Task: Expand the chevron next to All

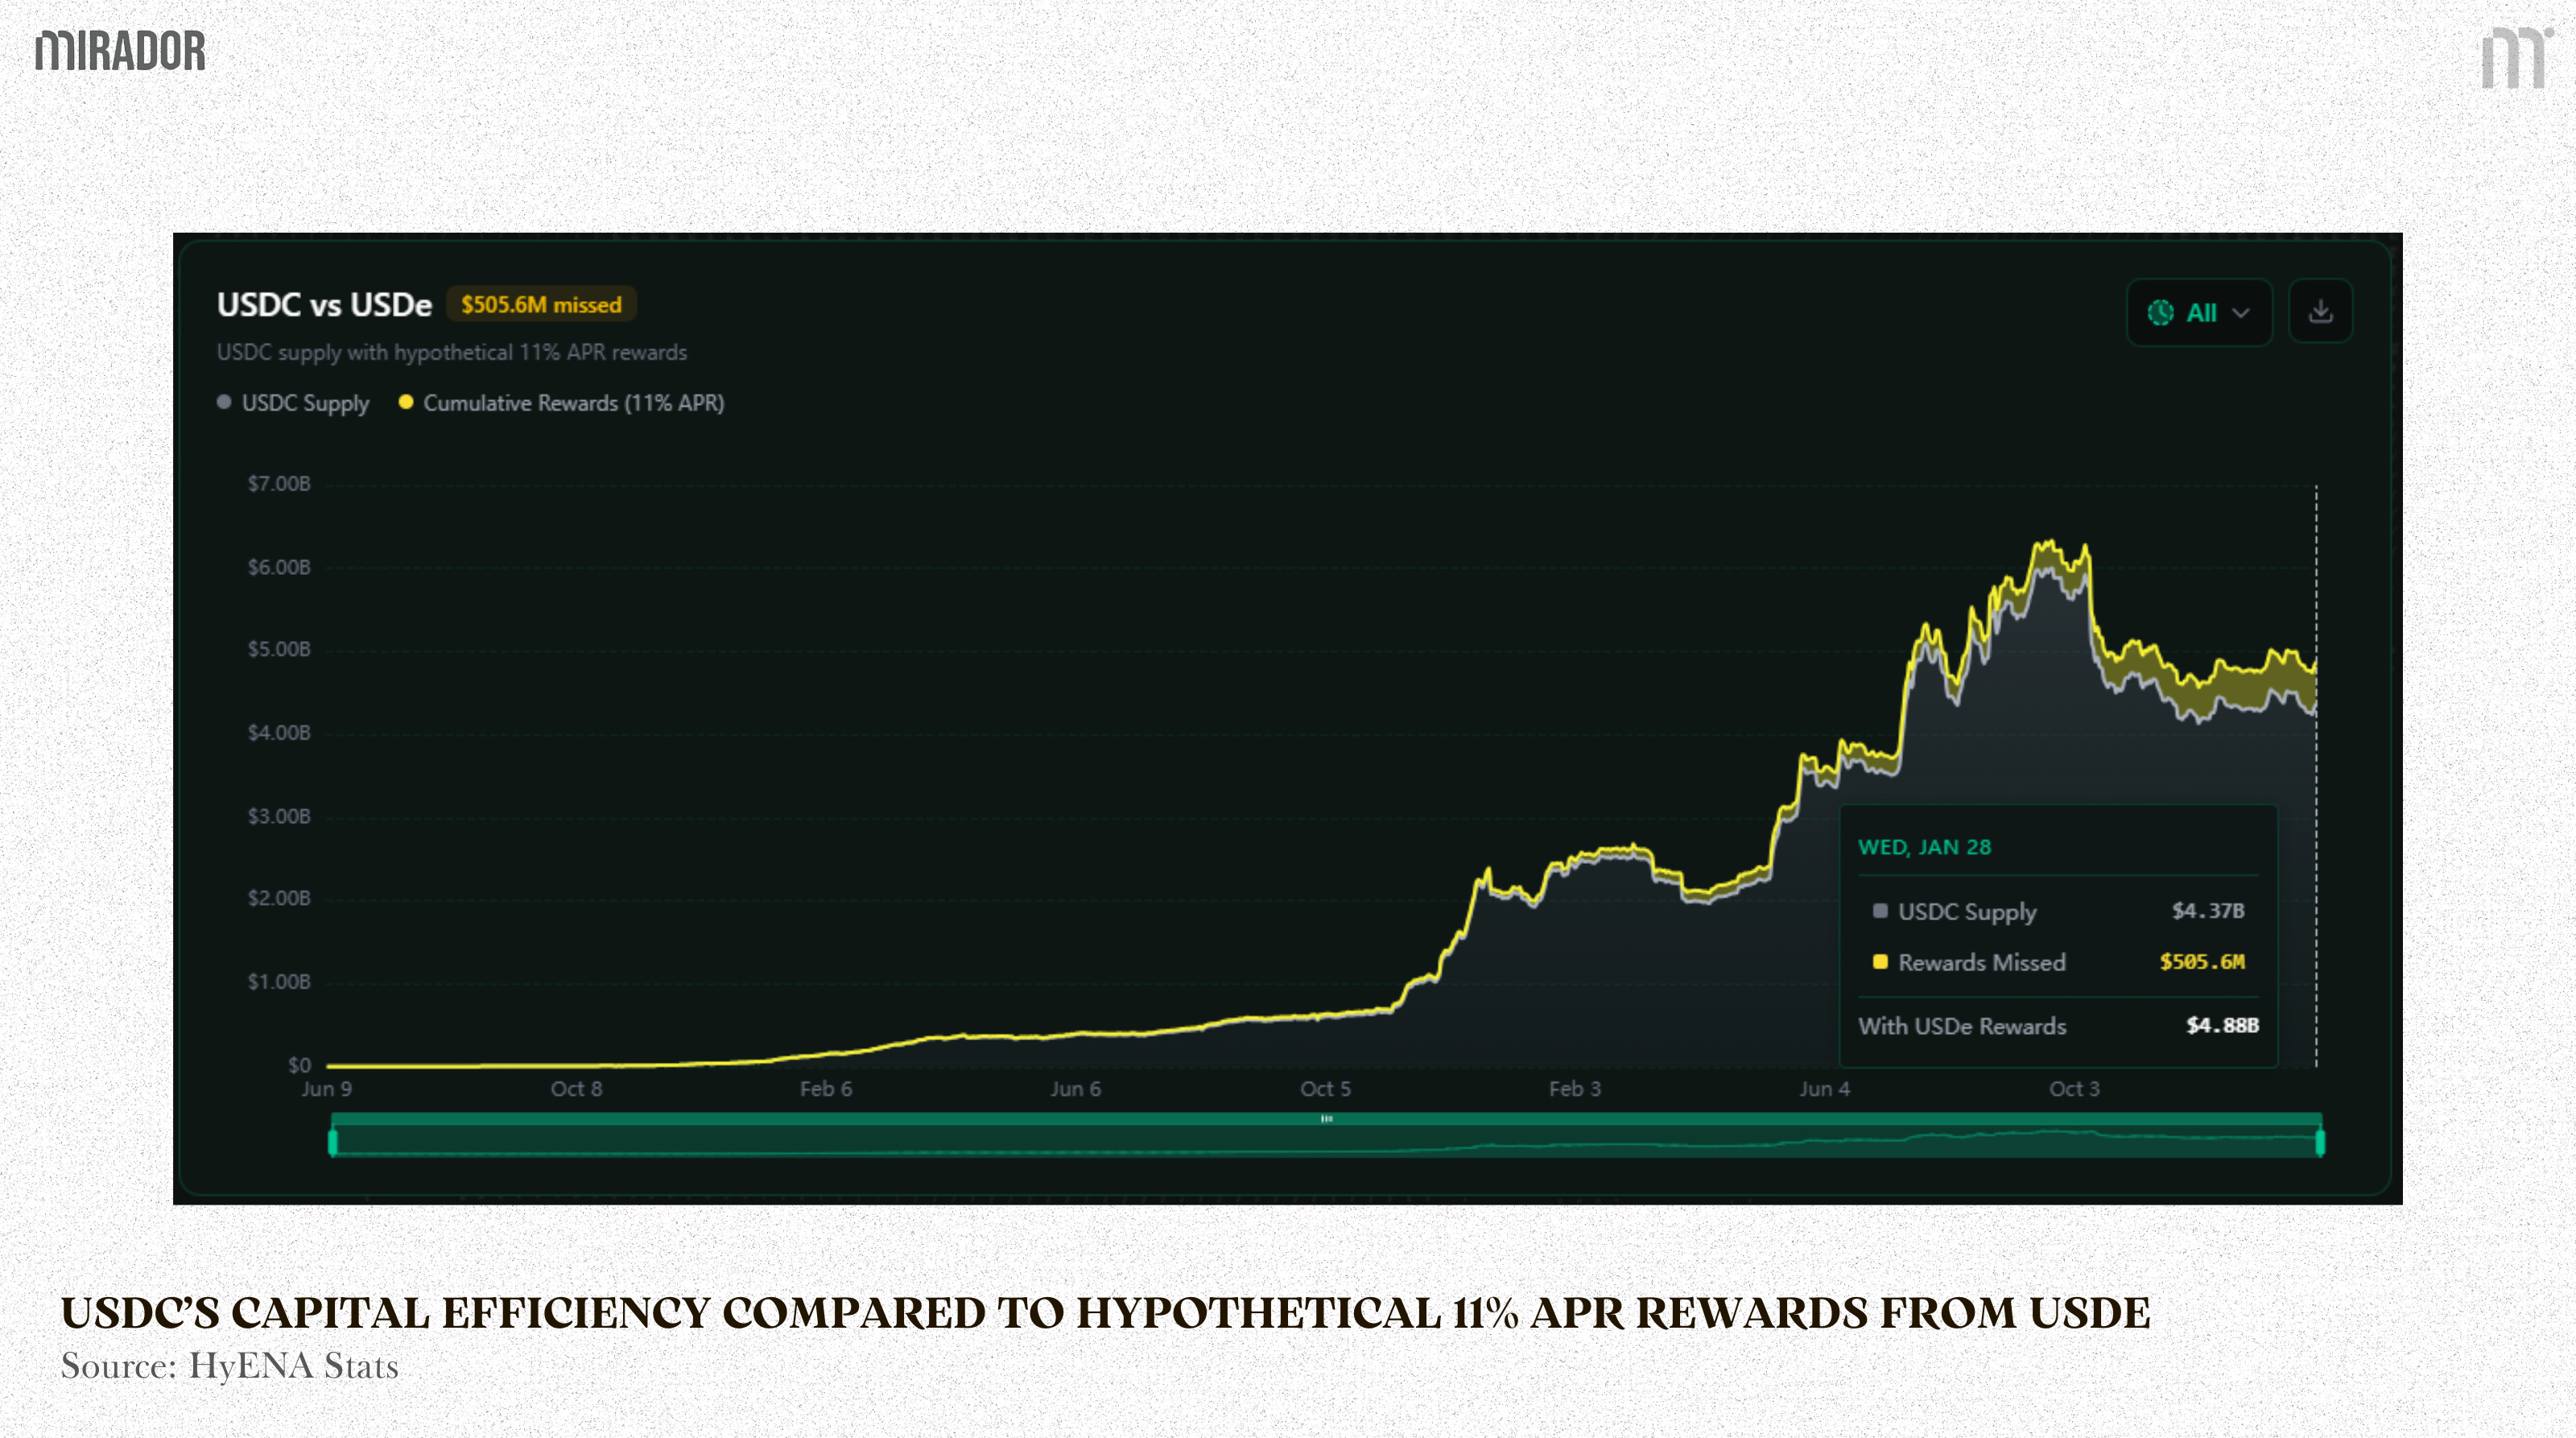Action: tap(2241, 313)
